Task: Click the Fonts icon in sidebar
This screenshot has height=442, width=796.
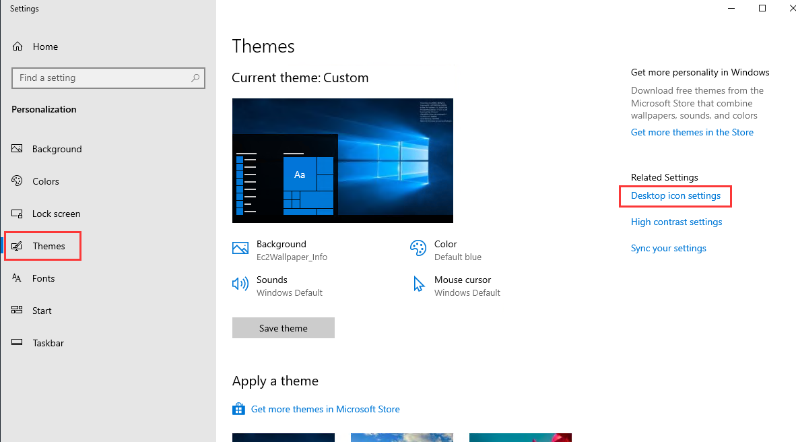Action: (x=17, y=278)
